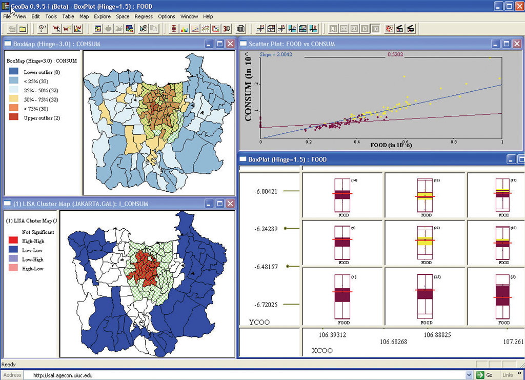
Task: Click the Ready status bar text
Action: pyautogui.click(x=9, y=364)
